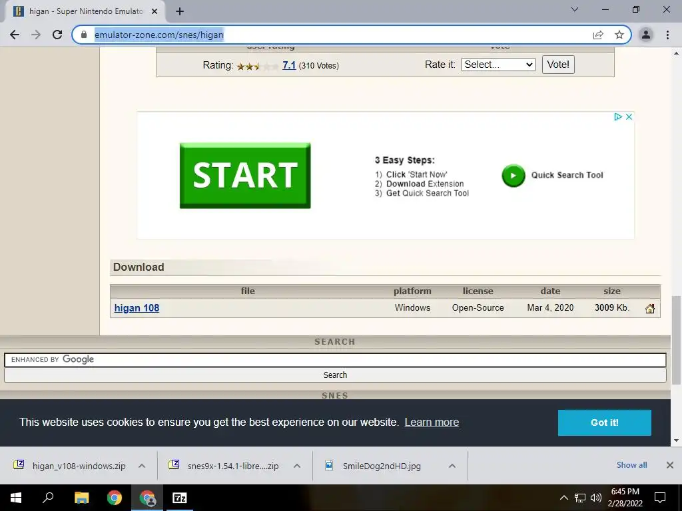Click the 3009 Kb. size cell
Viewport: 682px width, 511px height.
611,307
